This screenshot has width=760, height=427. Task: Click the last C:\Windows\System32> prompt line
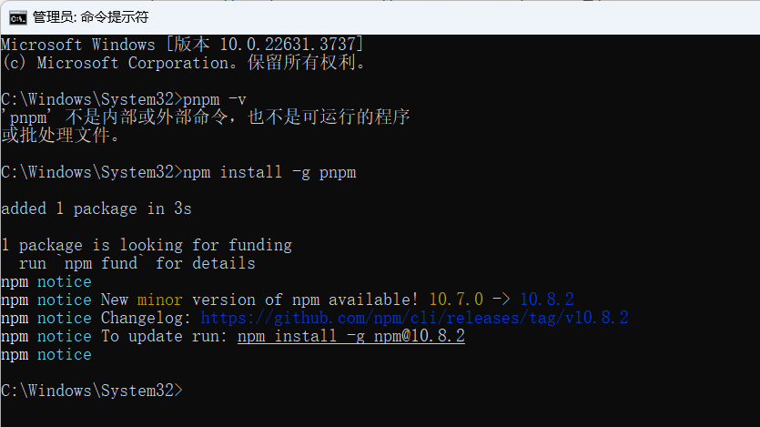[x=92, y=391]
